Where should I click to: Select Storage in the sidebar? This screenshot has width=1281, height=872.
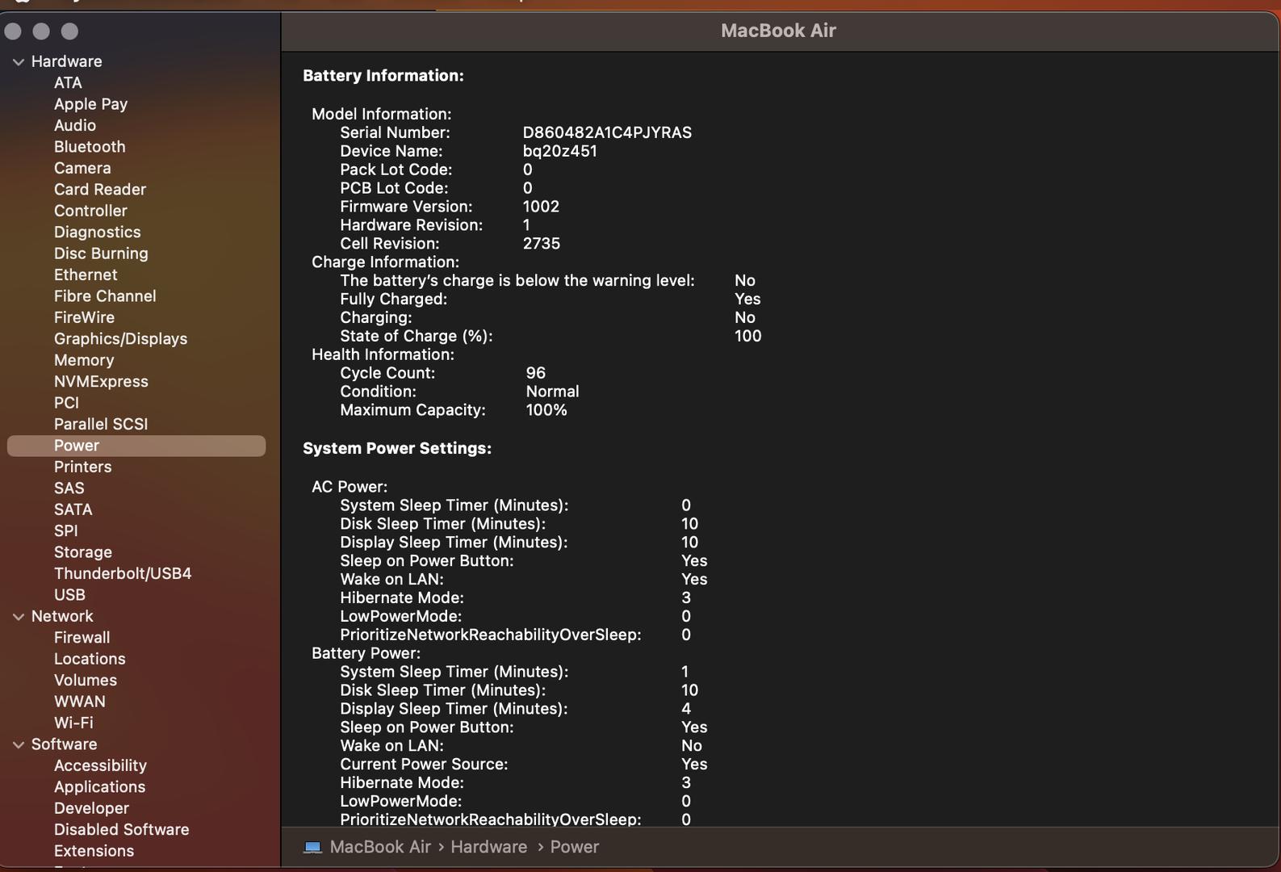[x=83, y=552]
